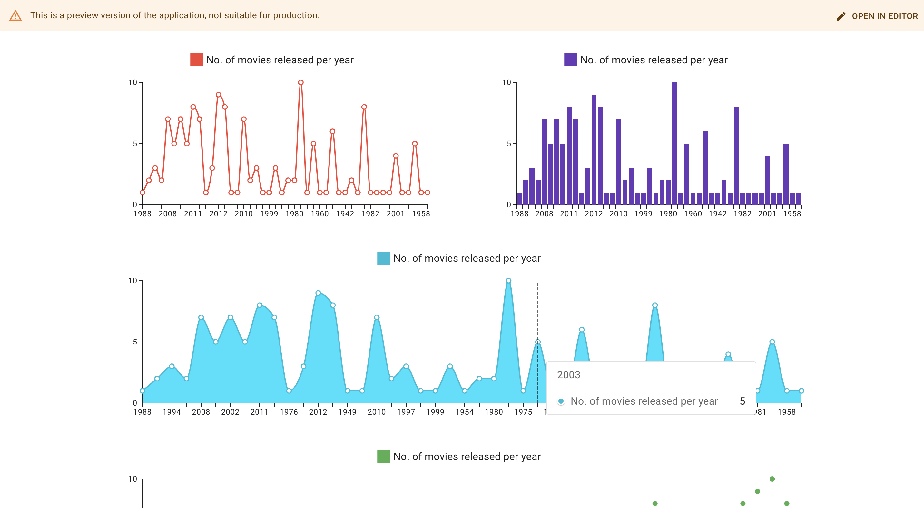
Task: Click the 2012 axis label in red line chart
Action: [x=219, y=213]
